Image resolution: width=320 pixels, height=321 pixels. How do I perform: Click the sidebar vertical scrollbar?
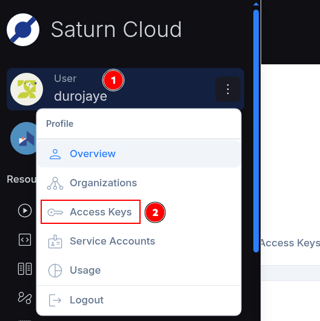point(256,131)
